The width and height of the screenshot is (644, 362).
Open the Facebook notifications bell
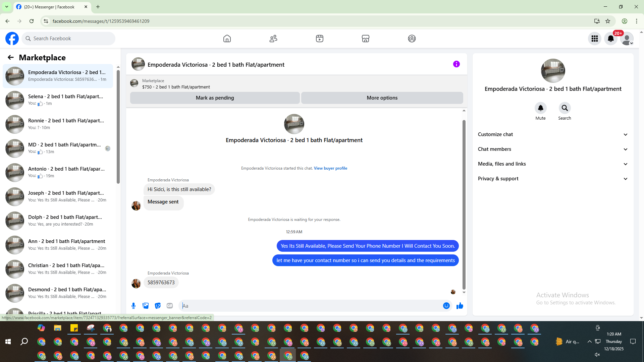pos(610,39)
